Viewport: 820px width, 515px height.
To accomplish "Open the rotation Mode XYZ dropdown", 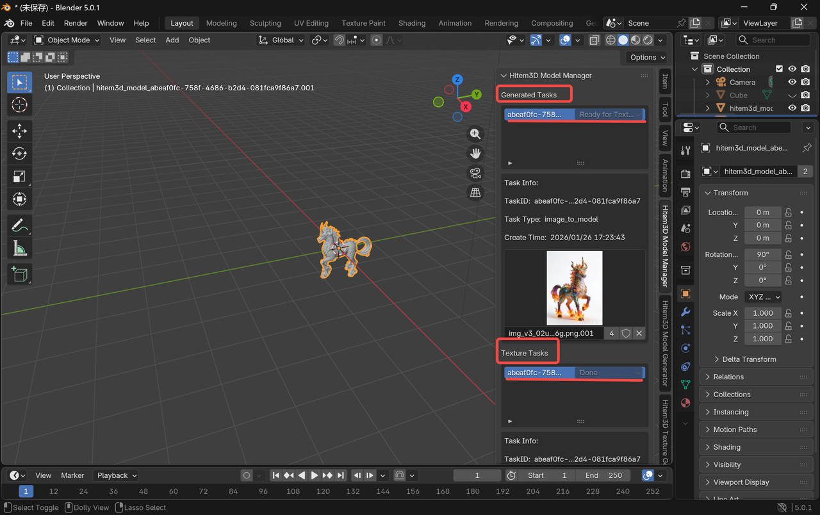I will coord(764,297).
